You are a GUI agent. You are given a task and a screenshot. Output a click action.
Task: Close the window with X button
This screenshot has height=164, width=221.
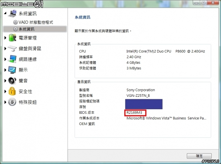[213, 3]
